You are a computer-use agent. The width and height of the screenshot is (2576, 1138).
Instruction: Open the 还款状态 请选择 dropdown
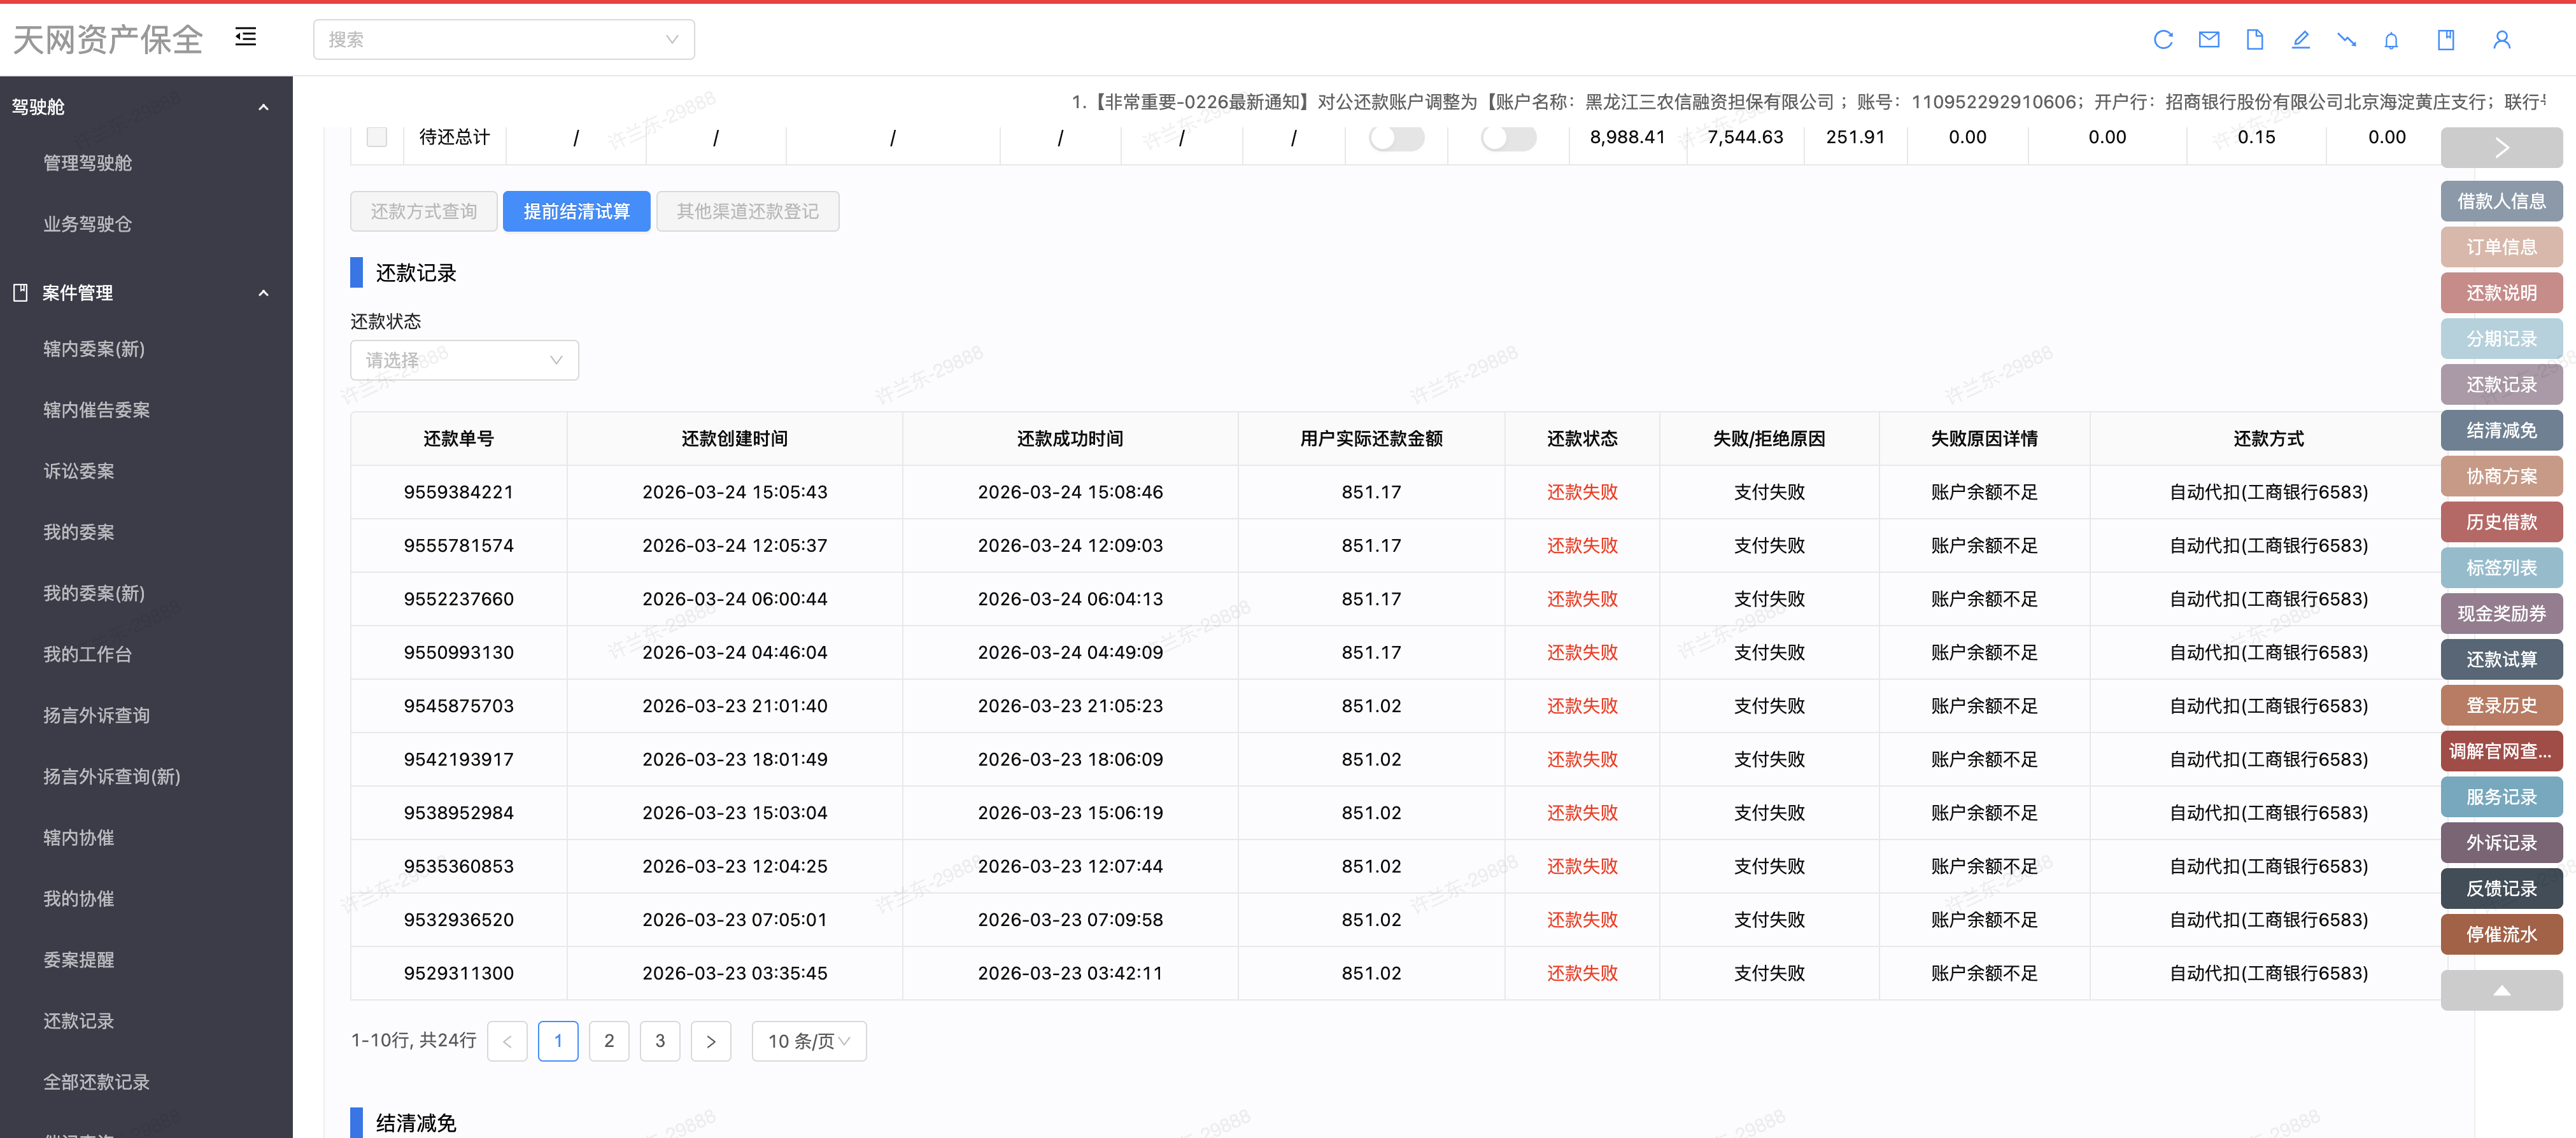coord(464,360)
